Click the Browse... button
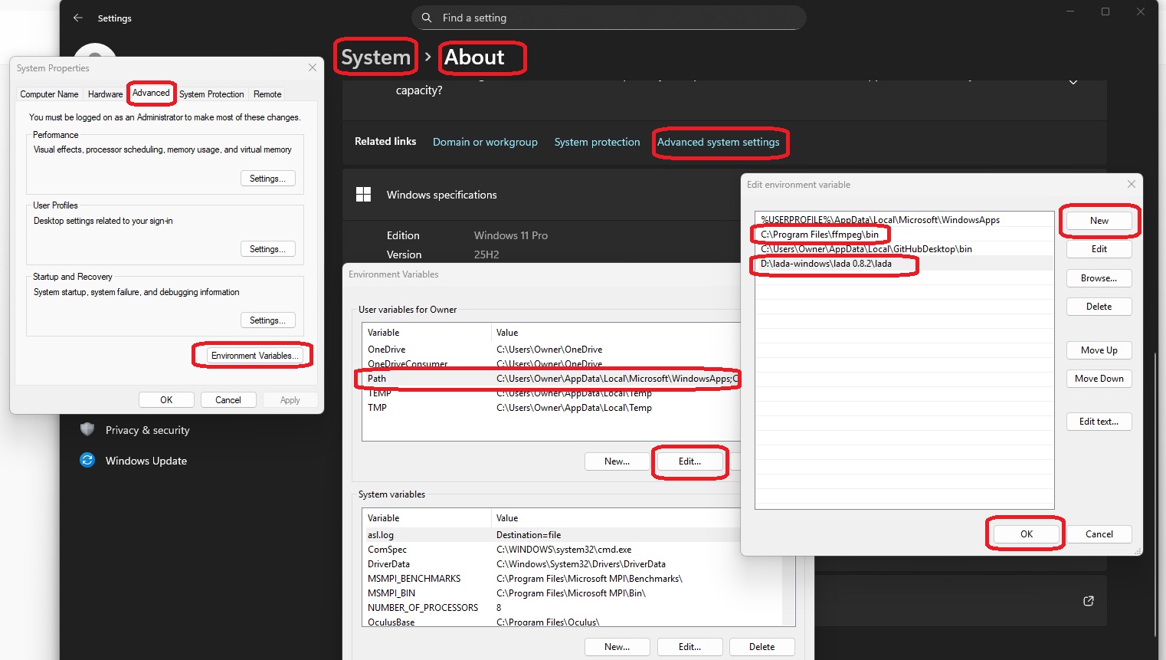 coord(1099,278)
